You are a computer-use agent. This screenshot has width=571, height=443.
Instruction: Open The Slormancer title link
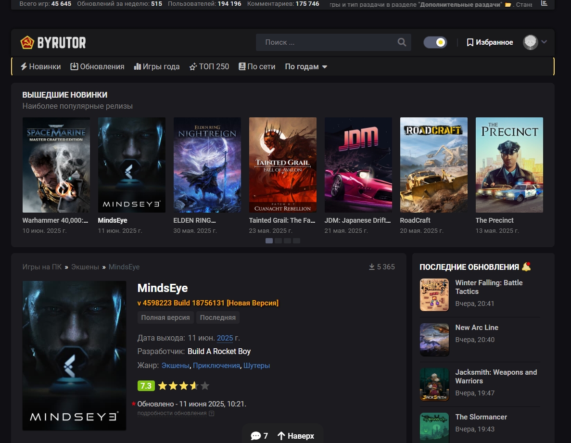(x=481, y=417)
